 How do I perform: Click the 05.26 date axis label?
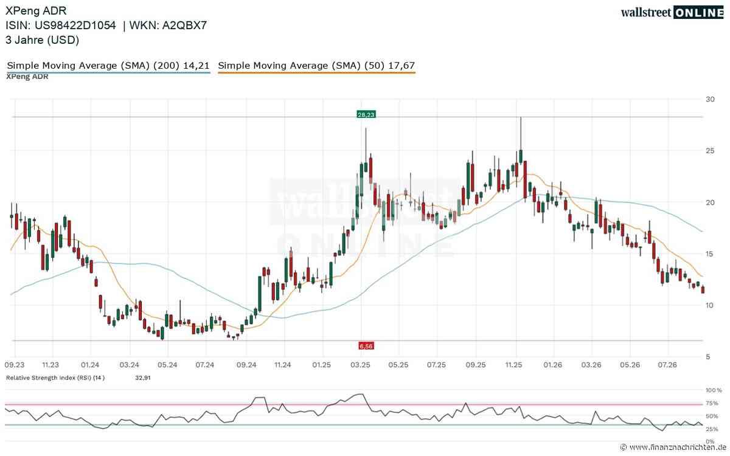point(630,365)
